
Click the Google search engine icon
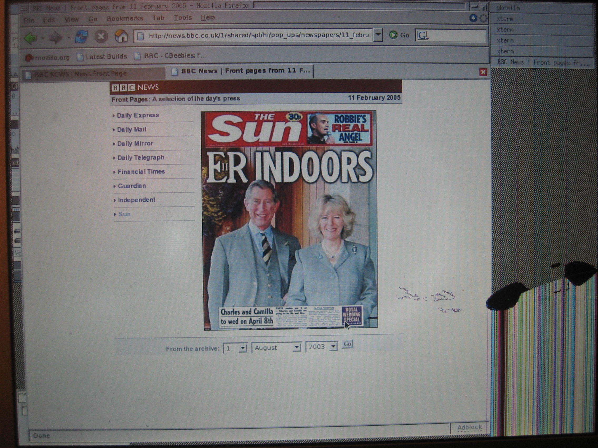(423, 35)
